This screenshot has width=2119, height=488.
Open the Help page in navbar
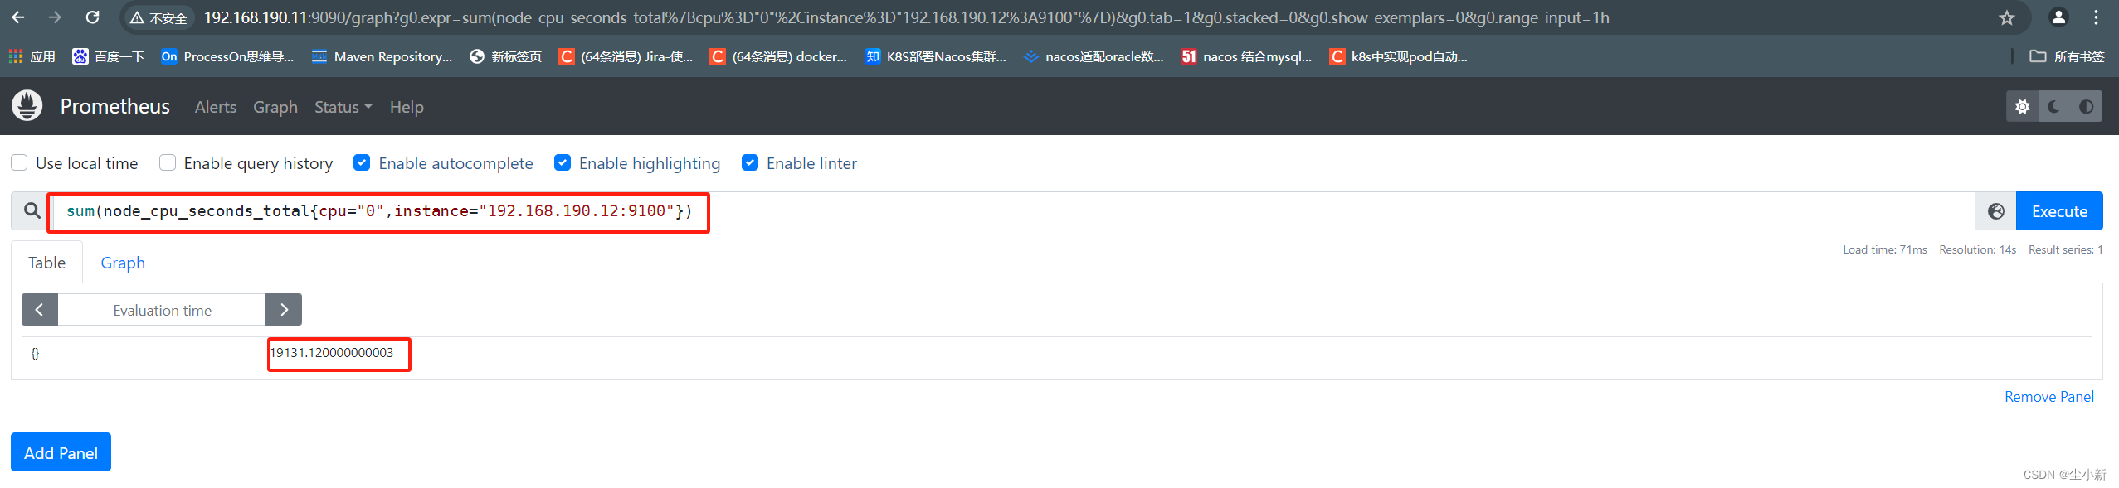click(x=407, y=107)
